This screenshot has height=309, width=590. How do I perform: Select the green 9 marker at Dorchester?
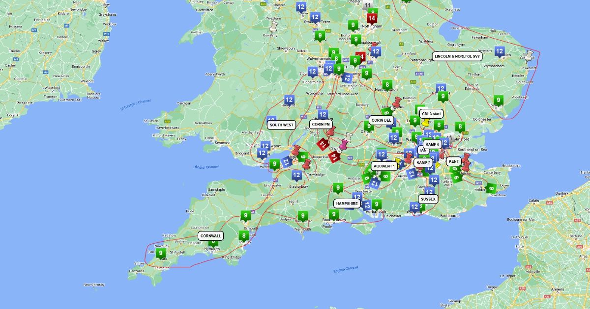pyautogui.click(x=302, y=216)
